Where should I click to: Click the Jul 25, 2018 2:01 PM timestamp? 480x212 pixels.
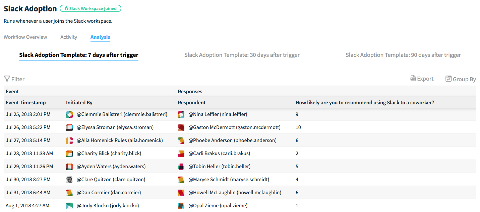pyautogui.click(x=28, y=114)
